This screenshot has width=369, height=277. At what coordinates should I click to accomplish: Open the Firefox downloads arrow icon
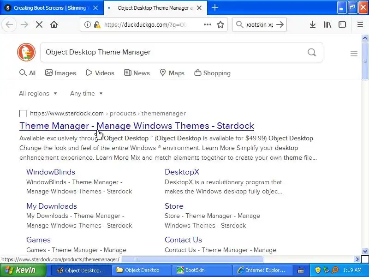(313, 24)
